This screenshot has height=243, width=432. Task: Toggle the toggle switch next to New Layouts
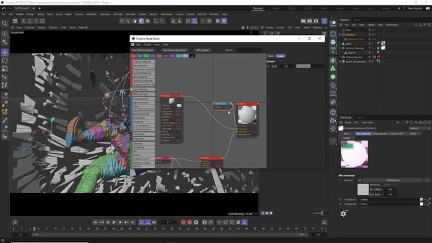(x=427, y=9)
